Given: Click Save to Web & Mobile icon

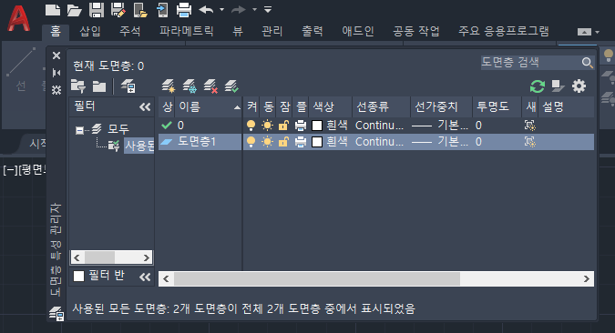Looking at the screenshot, I should pos(162,10).
